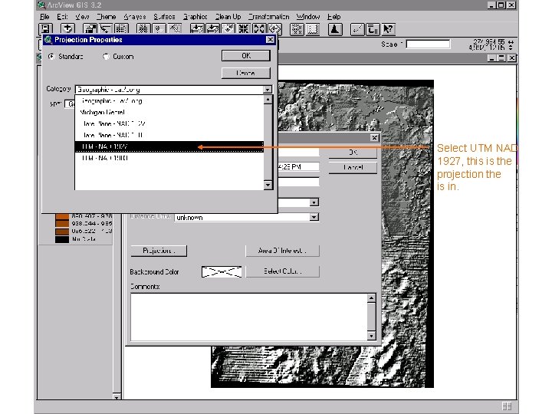Viewport: 552px width, 414px height.
Task: Choose Michigan GeoRef in the category list
Action: coord(169,112)
